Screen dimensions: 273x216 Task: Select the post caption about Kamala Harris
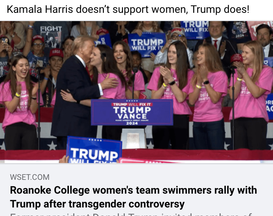[128, 9]
